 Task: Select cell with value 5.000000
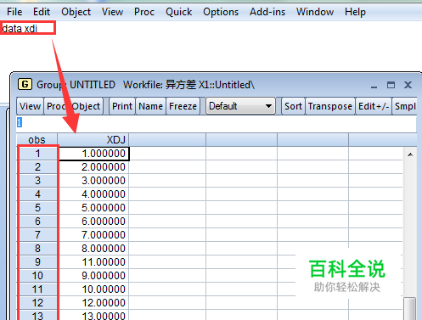pos(93,208)
